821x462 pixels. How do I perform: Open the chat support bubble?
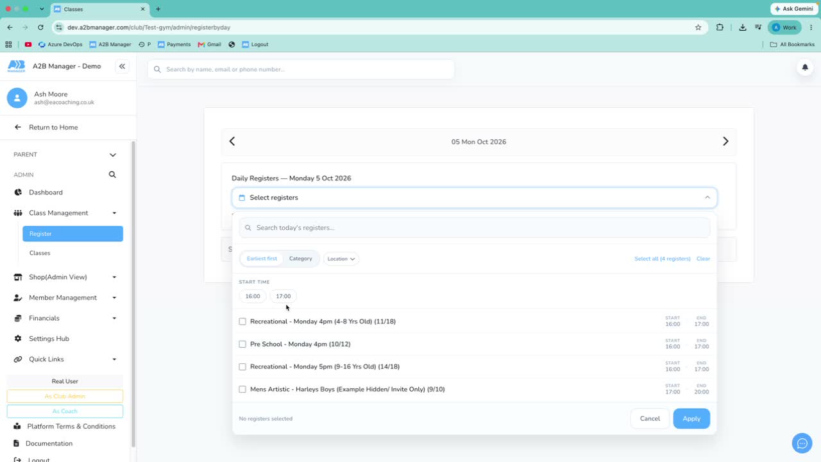[802, 443]
